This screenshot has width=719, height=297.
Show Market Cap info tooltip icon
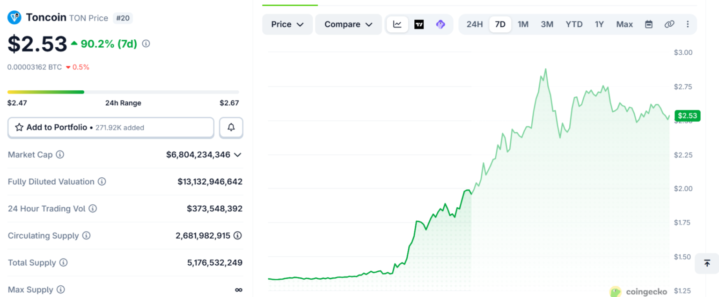point(60,154)
